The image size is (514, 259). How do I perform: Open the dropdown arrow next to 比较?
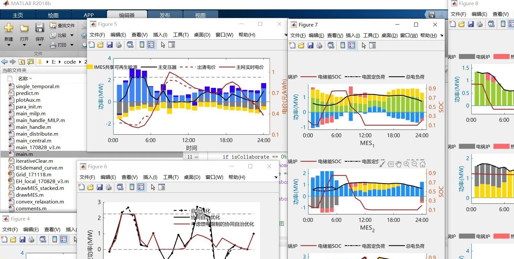pyautogui.click(x=72, y=35)
